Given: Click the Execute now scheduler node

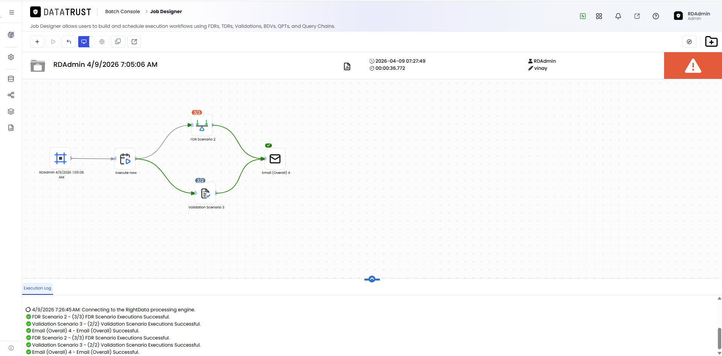Looking at the screenshot, I should [x=125, y=159].
